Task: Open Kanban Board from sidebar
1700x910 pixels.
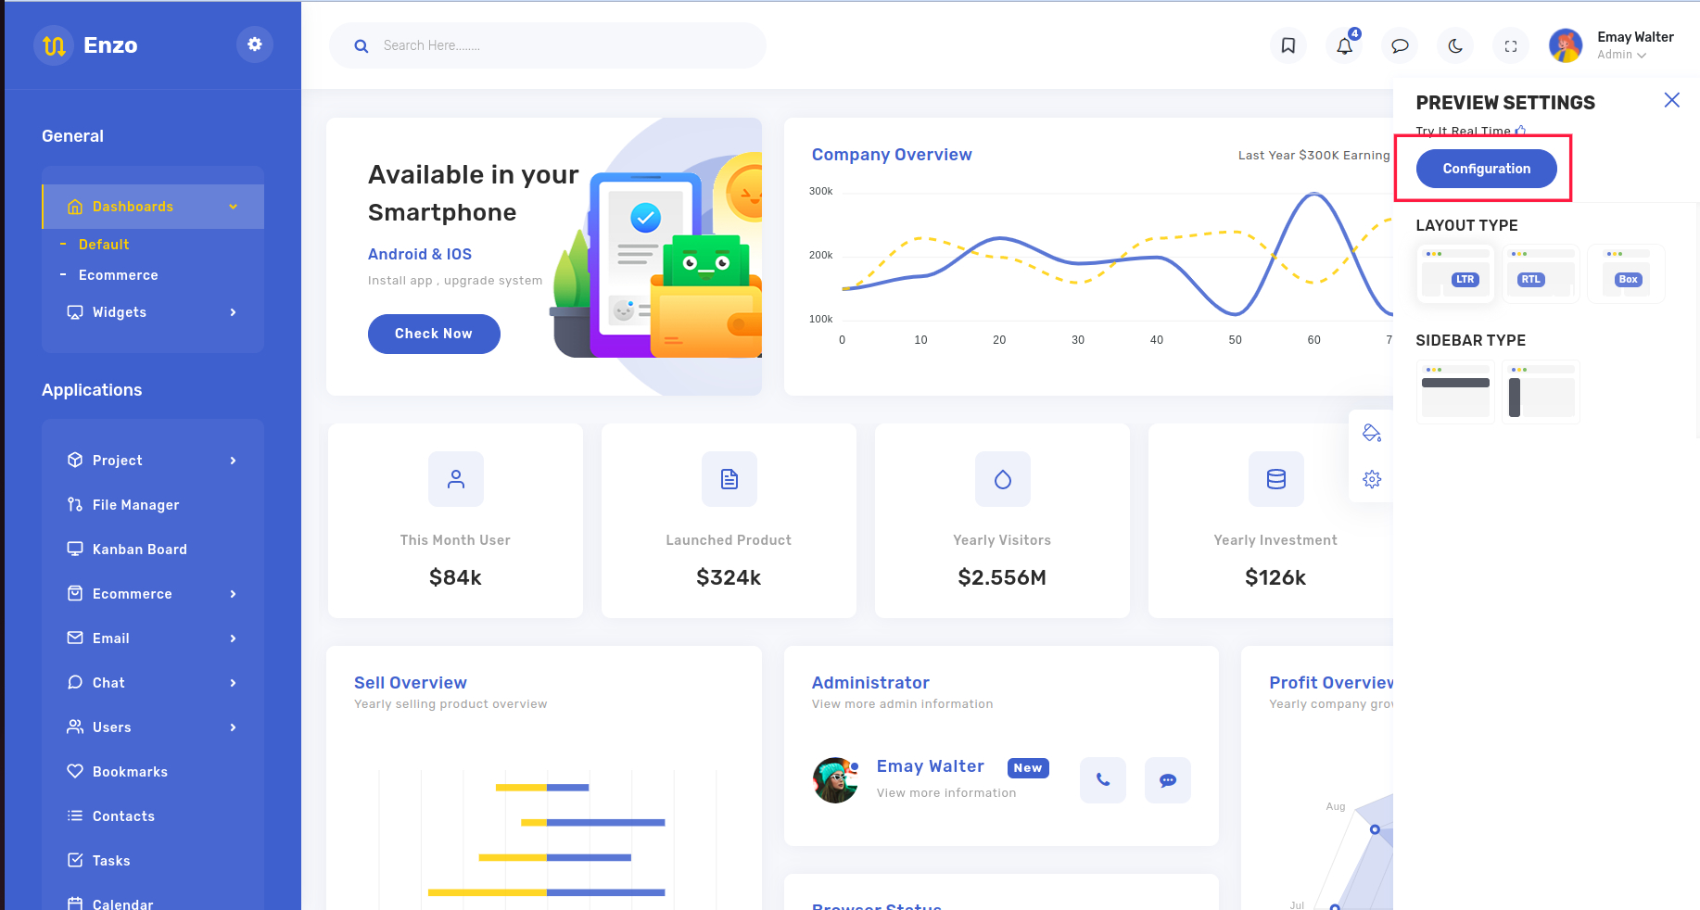Action: (x=139, y=550)
